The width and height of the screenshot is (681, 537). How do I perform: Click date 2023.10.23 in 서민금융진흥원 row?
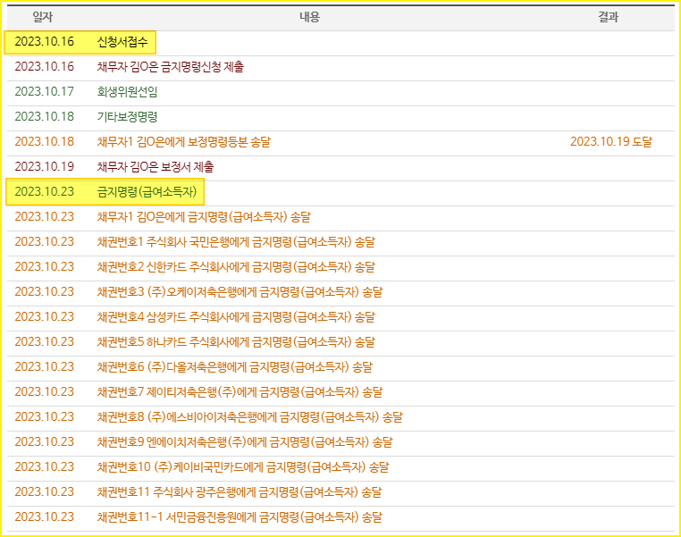[45, 517]
